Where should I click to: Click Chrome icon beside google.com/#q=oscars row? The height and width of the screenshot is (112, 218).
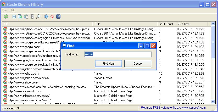point(5,42)
